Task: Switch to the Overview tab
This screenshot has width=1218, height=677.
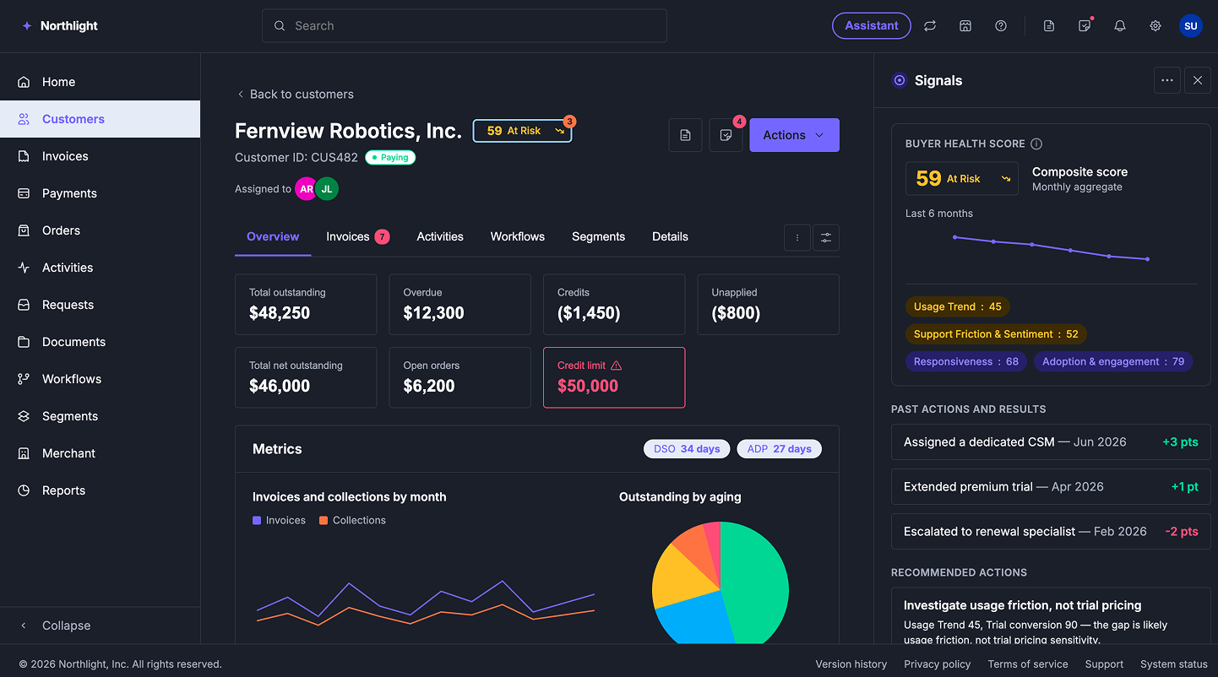Action: 273,237
